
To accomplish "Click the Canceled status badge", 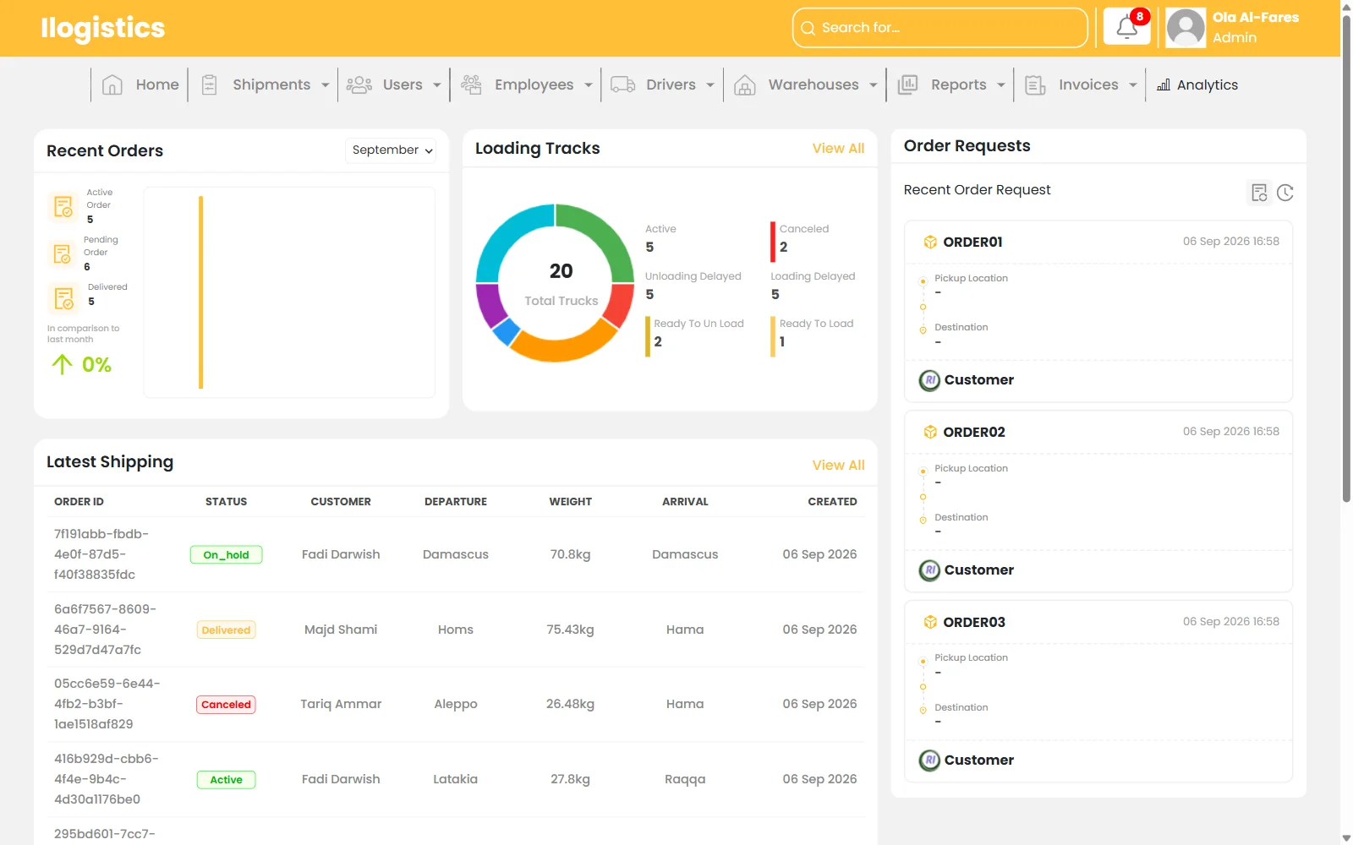I will 226,705.
